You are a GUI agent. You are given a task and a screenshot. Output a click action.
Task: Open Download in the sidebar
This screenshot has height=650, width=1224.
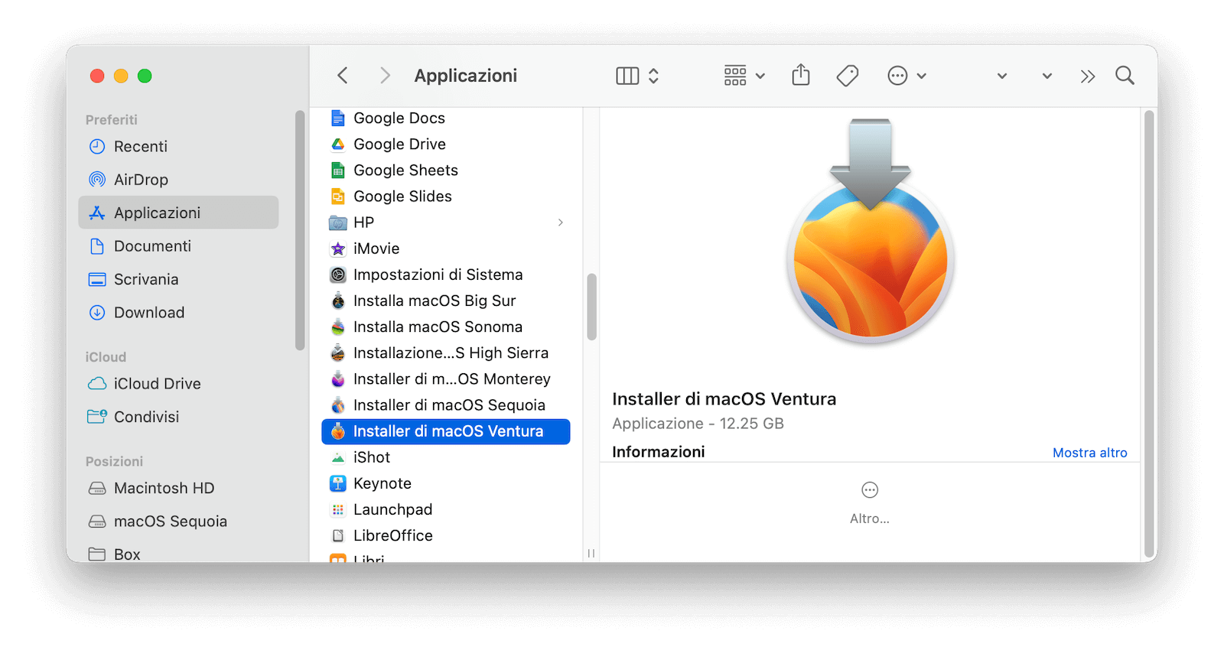[178, 313]
